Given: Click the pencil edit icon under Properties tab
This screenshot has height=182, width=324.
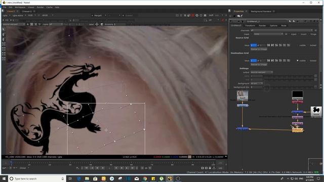Looking at the screenshot, I should point(241,16).
